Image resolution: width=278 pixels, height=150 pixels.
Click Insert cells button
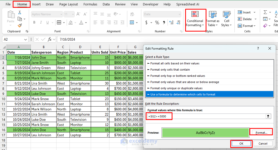tap(244, 12)
